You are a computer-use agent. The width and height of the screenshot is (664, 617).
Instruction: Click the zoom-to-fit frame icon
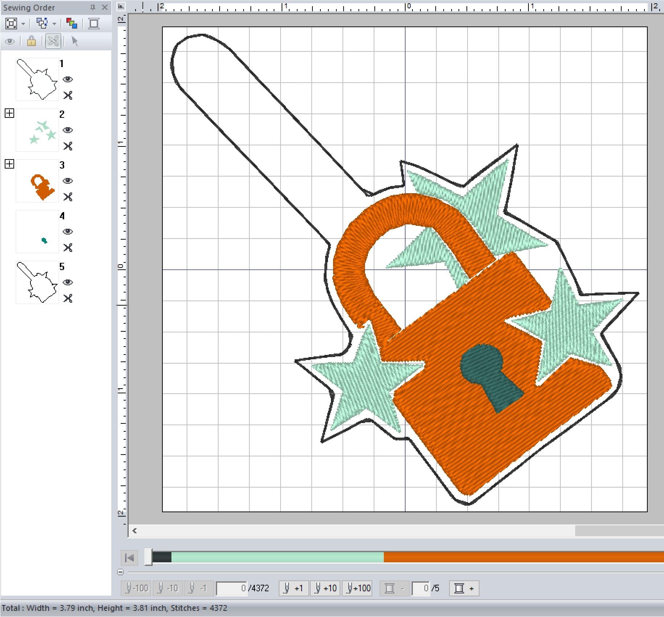click(x=11, y=24)
